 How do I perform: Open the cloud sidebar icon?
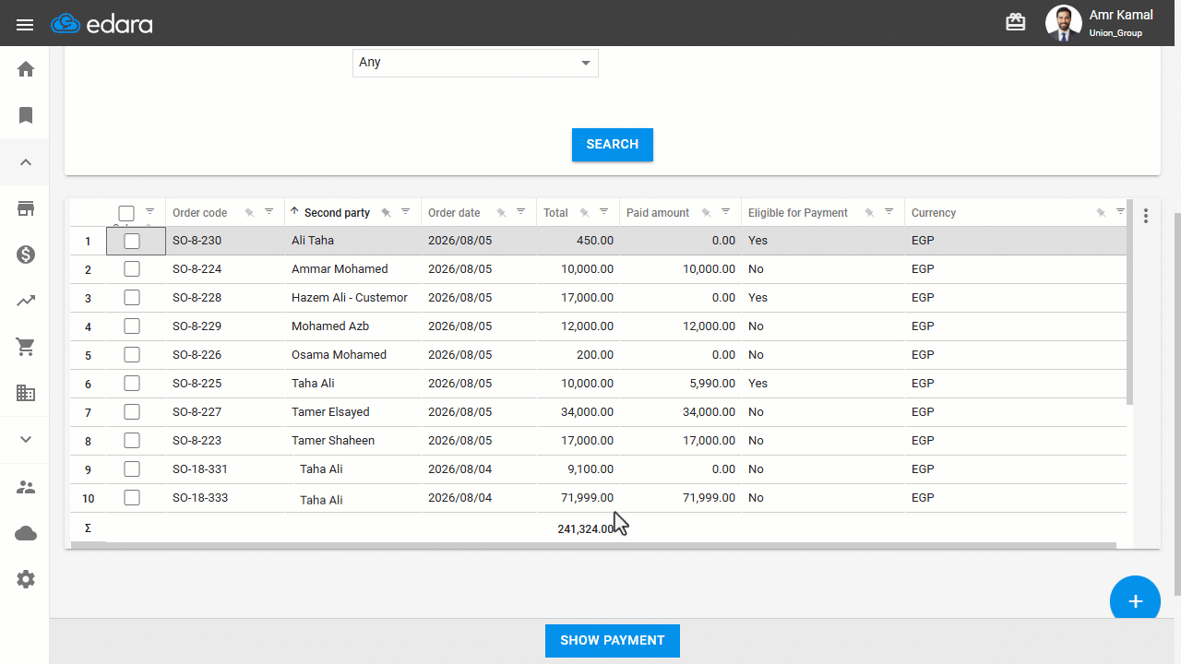click(26, 533)
